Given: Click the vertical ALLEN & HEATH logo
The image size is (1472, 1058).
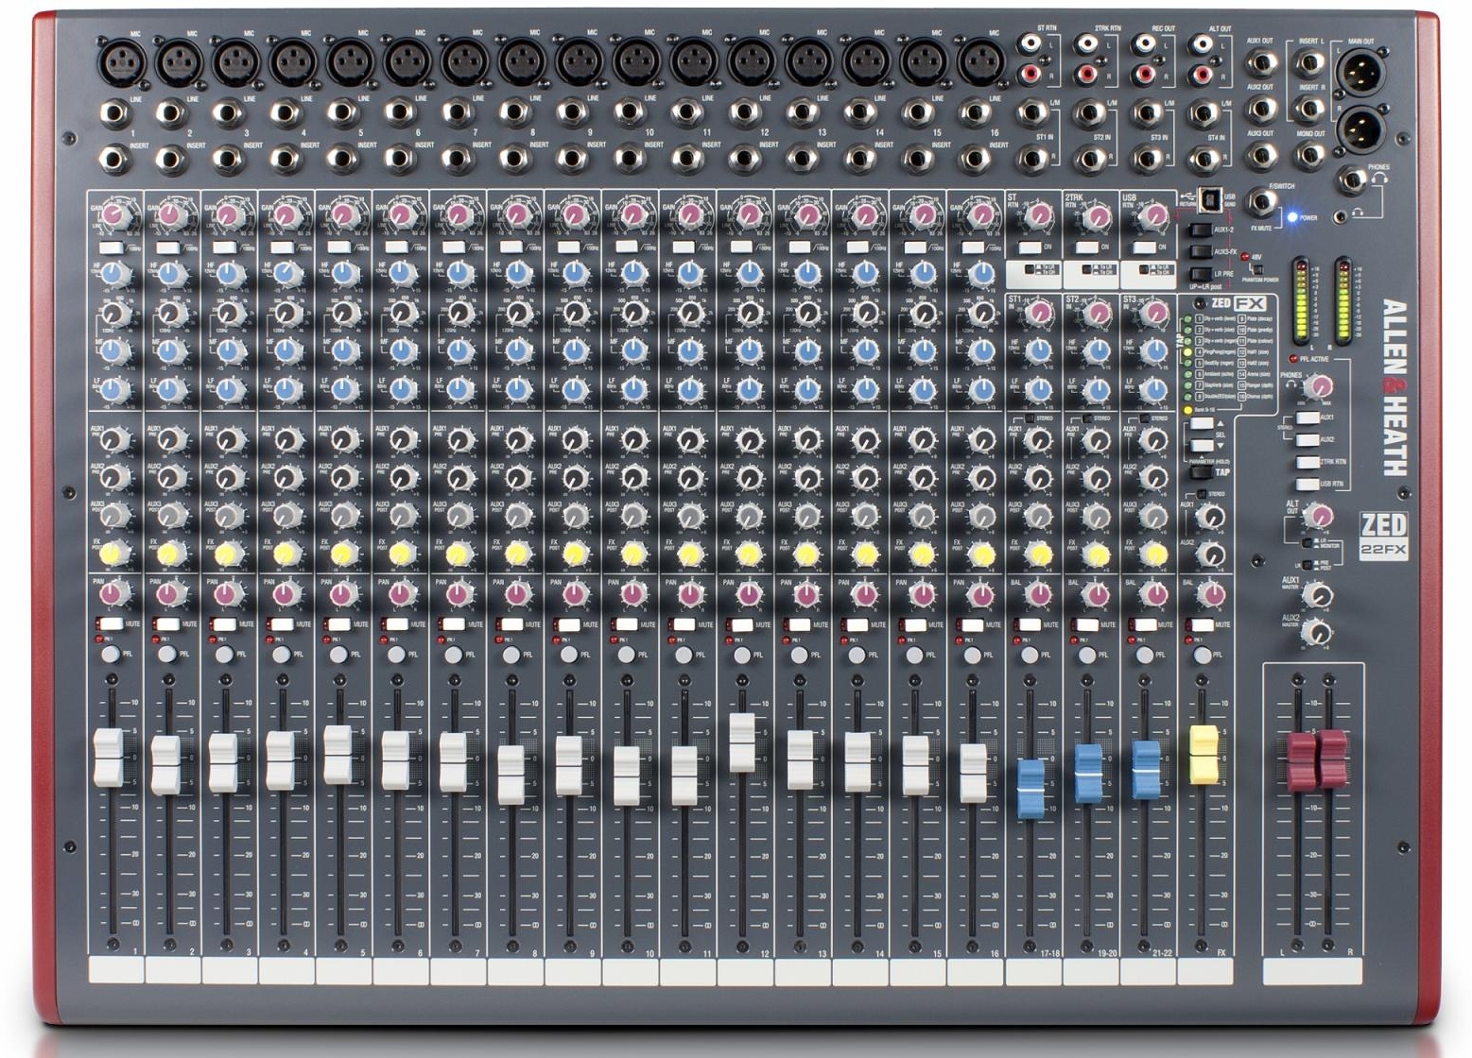Looking at the screenshot, I should click(x=1394, y=387).
